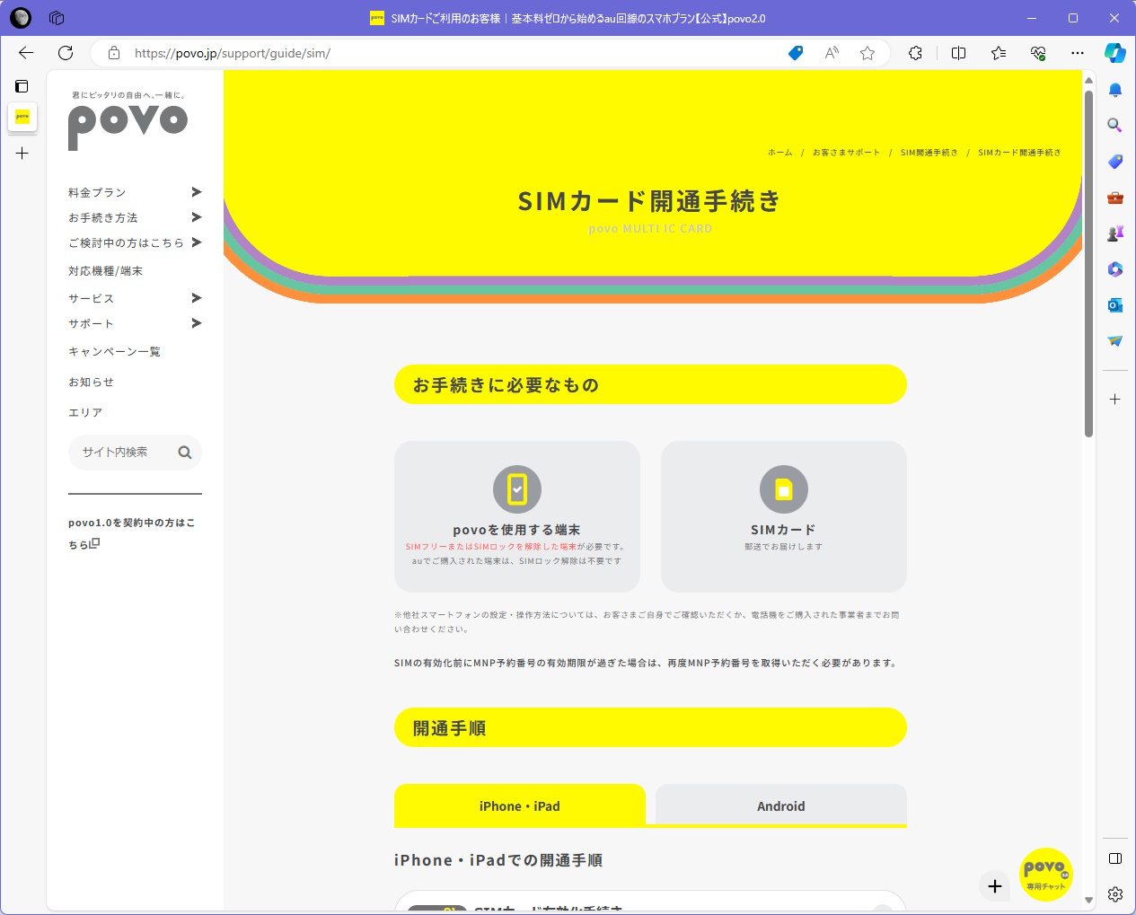Click the shopping tag icon in the address bar

[795, 53]
